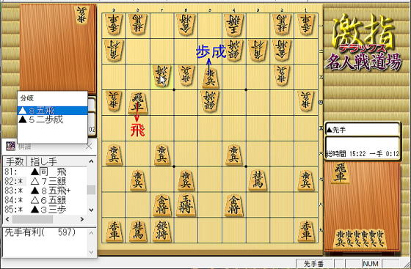Click the opponent's silver in the board center
411x269 pixels.
click(210, 101)
